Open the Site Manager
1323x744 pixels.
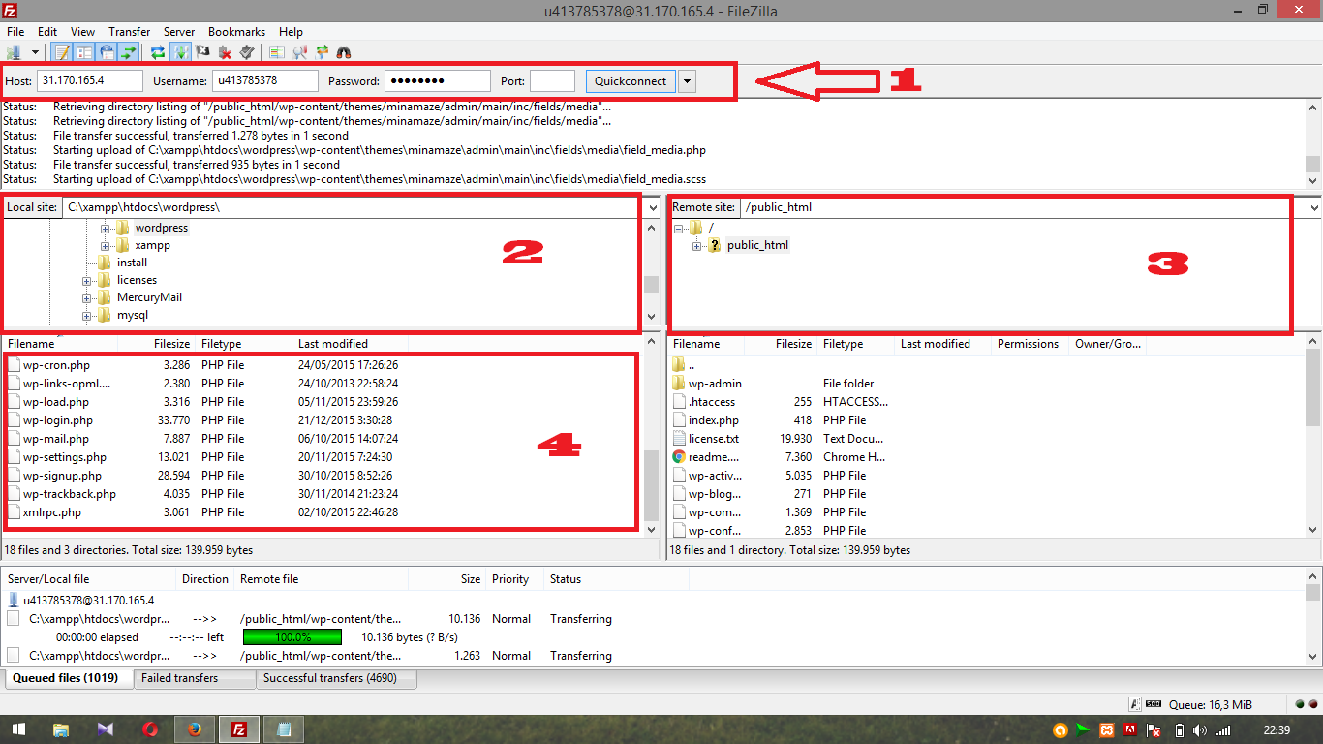[x=14, y=51]
